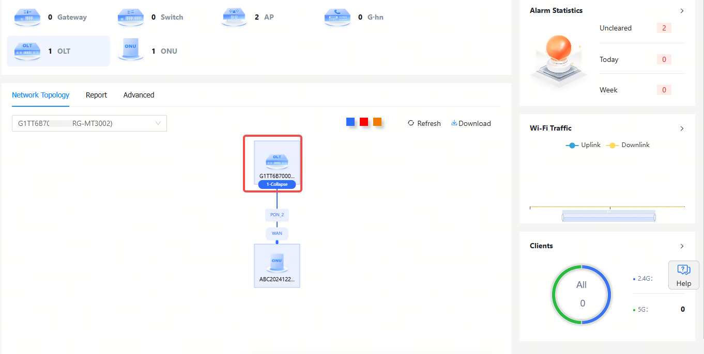Open the device selection dropdown
Screen dimensions: 704x354
click(89, 123)
